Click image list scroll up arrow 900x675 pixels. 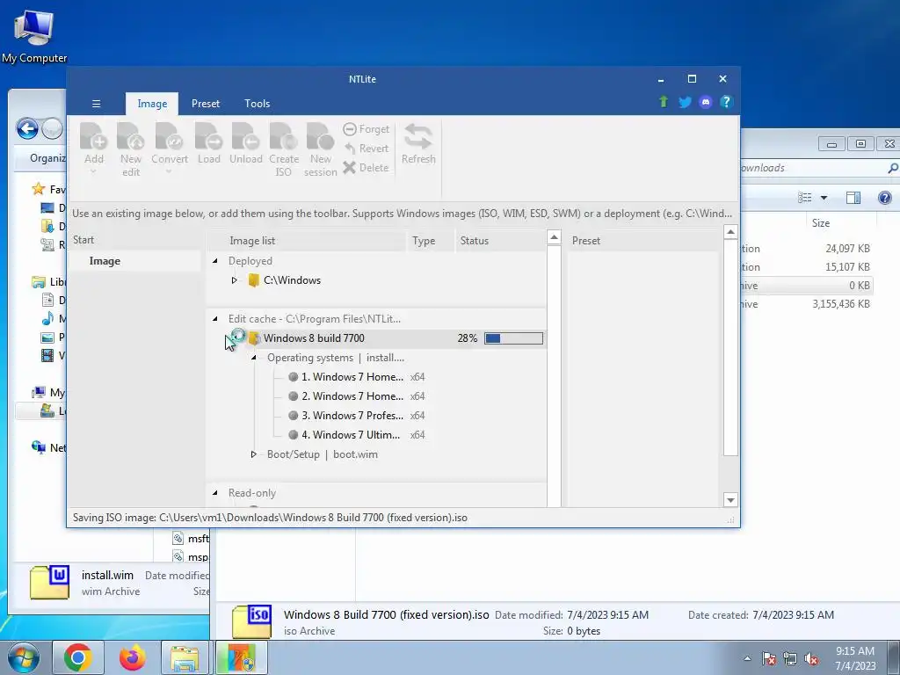554,237
